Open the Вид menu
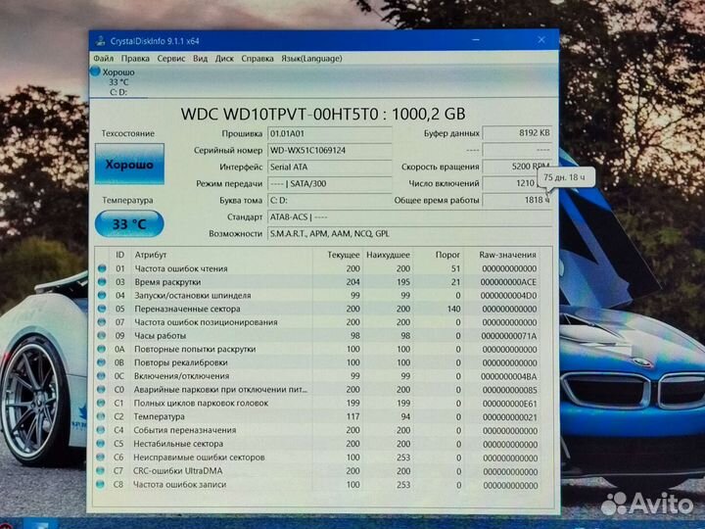Viewport: 705px width, 529px height. 200,59
